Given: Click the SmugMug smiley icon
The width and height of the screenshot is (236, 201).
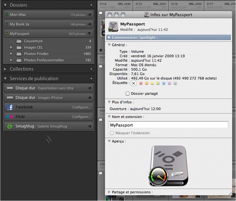Looking at the screenshot, I should [x=10, y=126].
